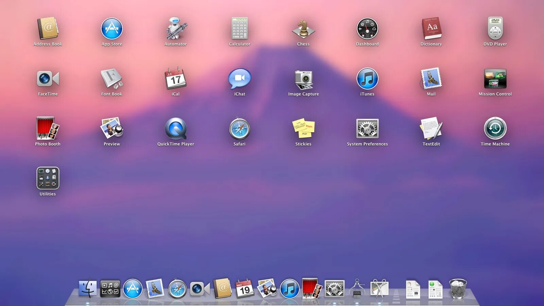Launch Photo Booth from the Launchpad grid

click(x=48, y=129)
